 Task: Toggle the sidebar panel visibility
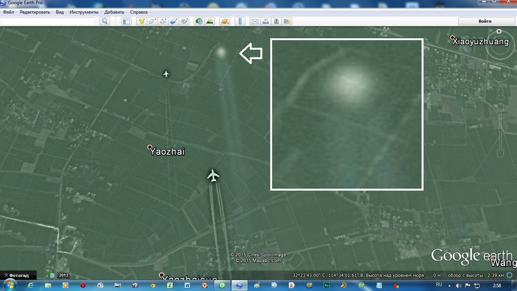(126, 21)
